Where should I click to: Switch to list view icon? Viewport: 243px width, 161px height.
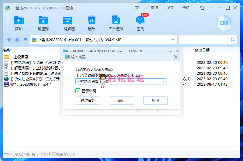(x=25, y=40)
